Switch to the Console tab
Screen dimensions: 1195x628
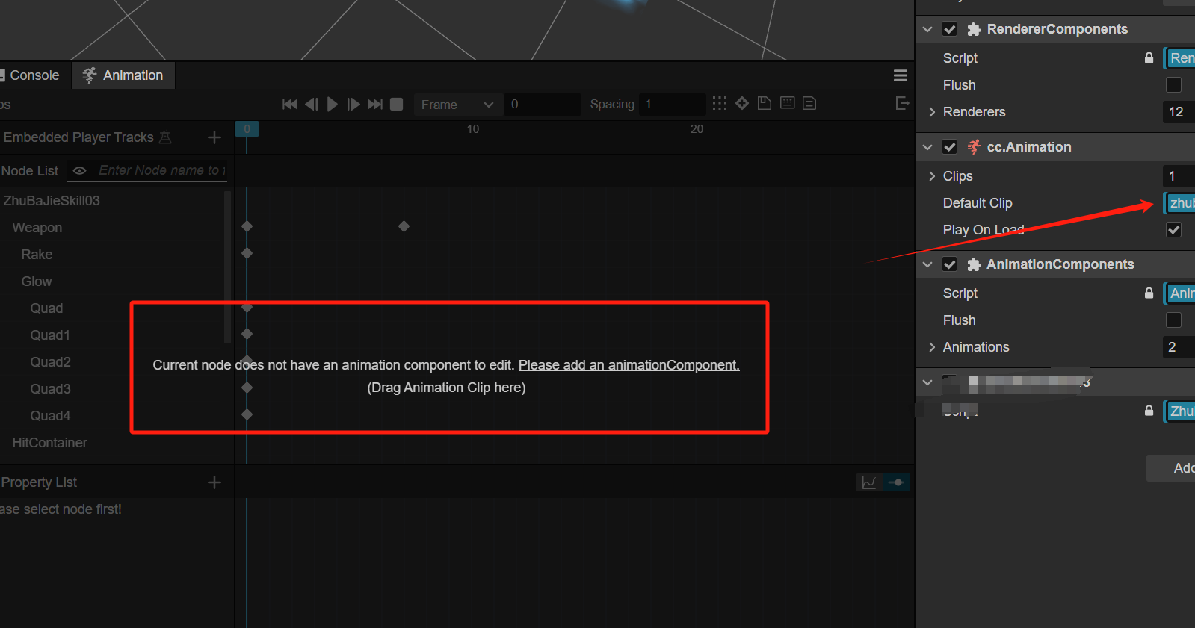[x=30, y=75]
